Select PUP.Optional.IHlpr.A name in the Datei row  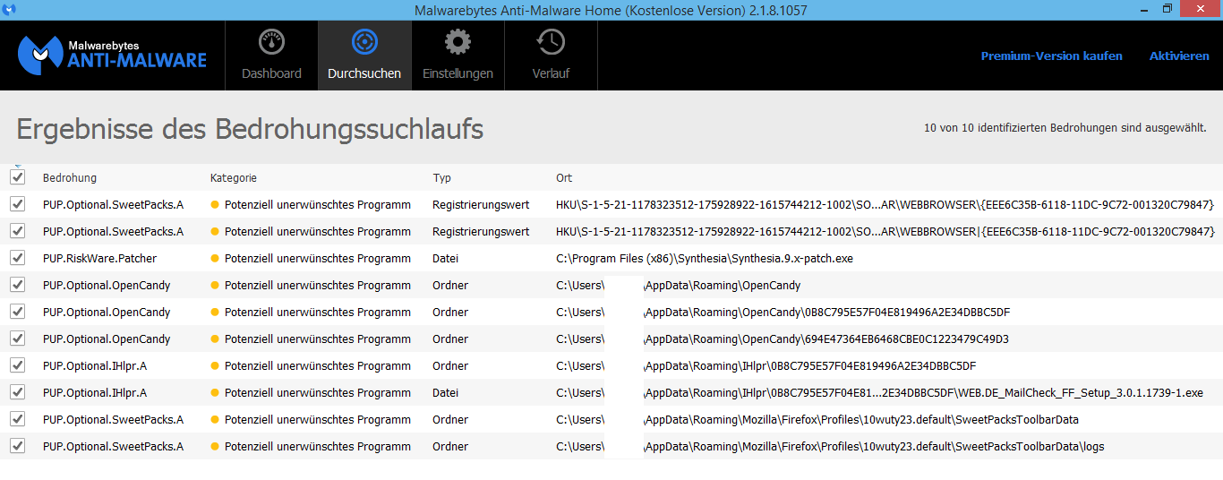[95, 393]
